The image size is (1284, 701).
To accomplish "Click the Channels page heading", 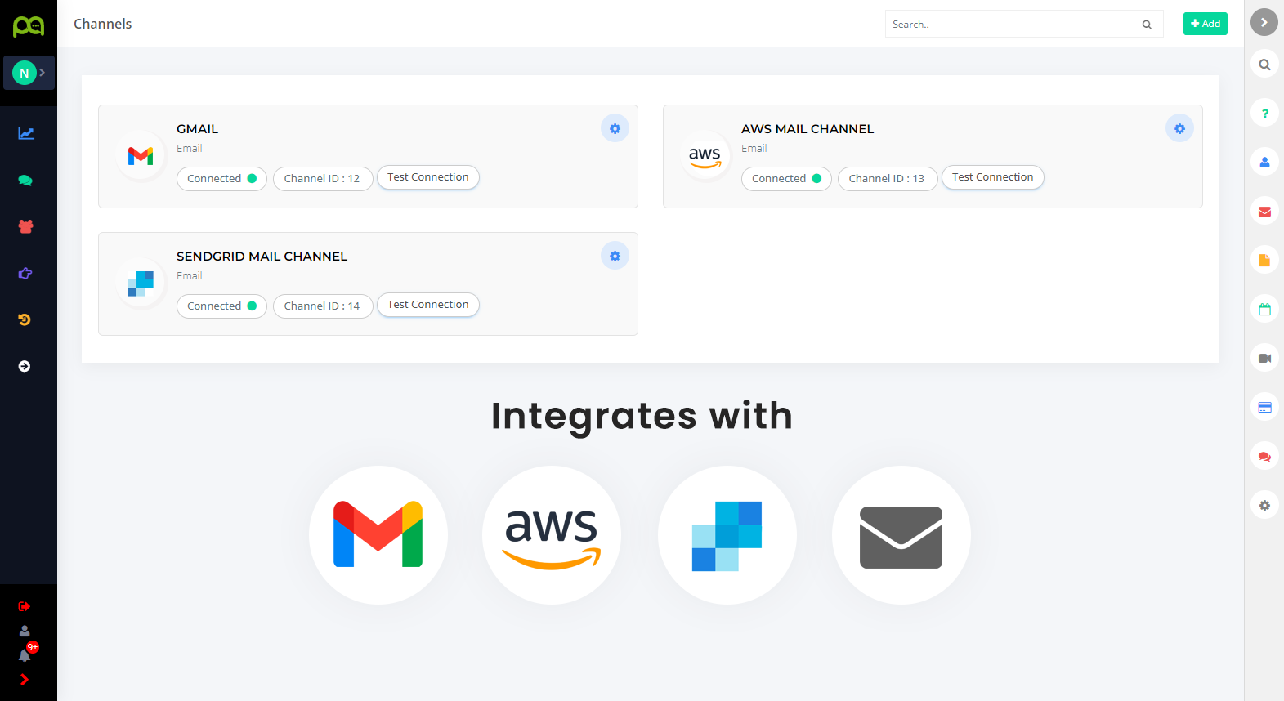I will 103,24.
